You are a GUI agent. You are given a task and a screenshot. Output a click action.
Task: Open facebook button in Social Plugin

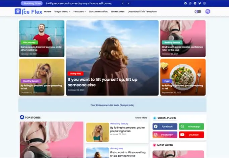(165, 127)
